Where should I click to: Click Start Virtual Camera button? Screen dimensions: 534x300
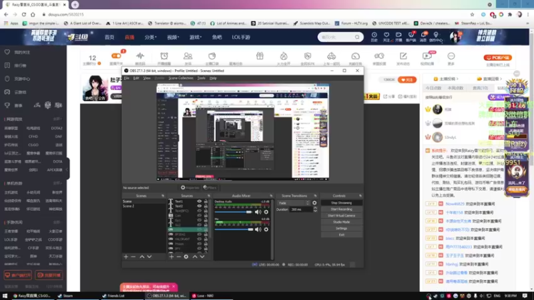[x=341, y=215]
